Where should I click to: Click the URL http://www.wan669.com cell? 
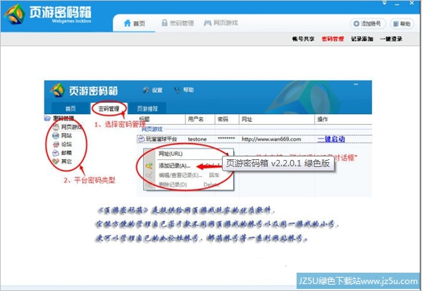(271, 140)
